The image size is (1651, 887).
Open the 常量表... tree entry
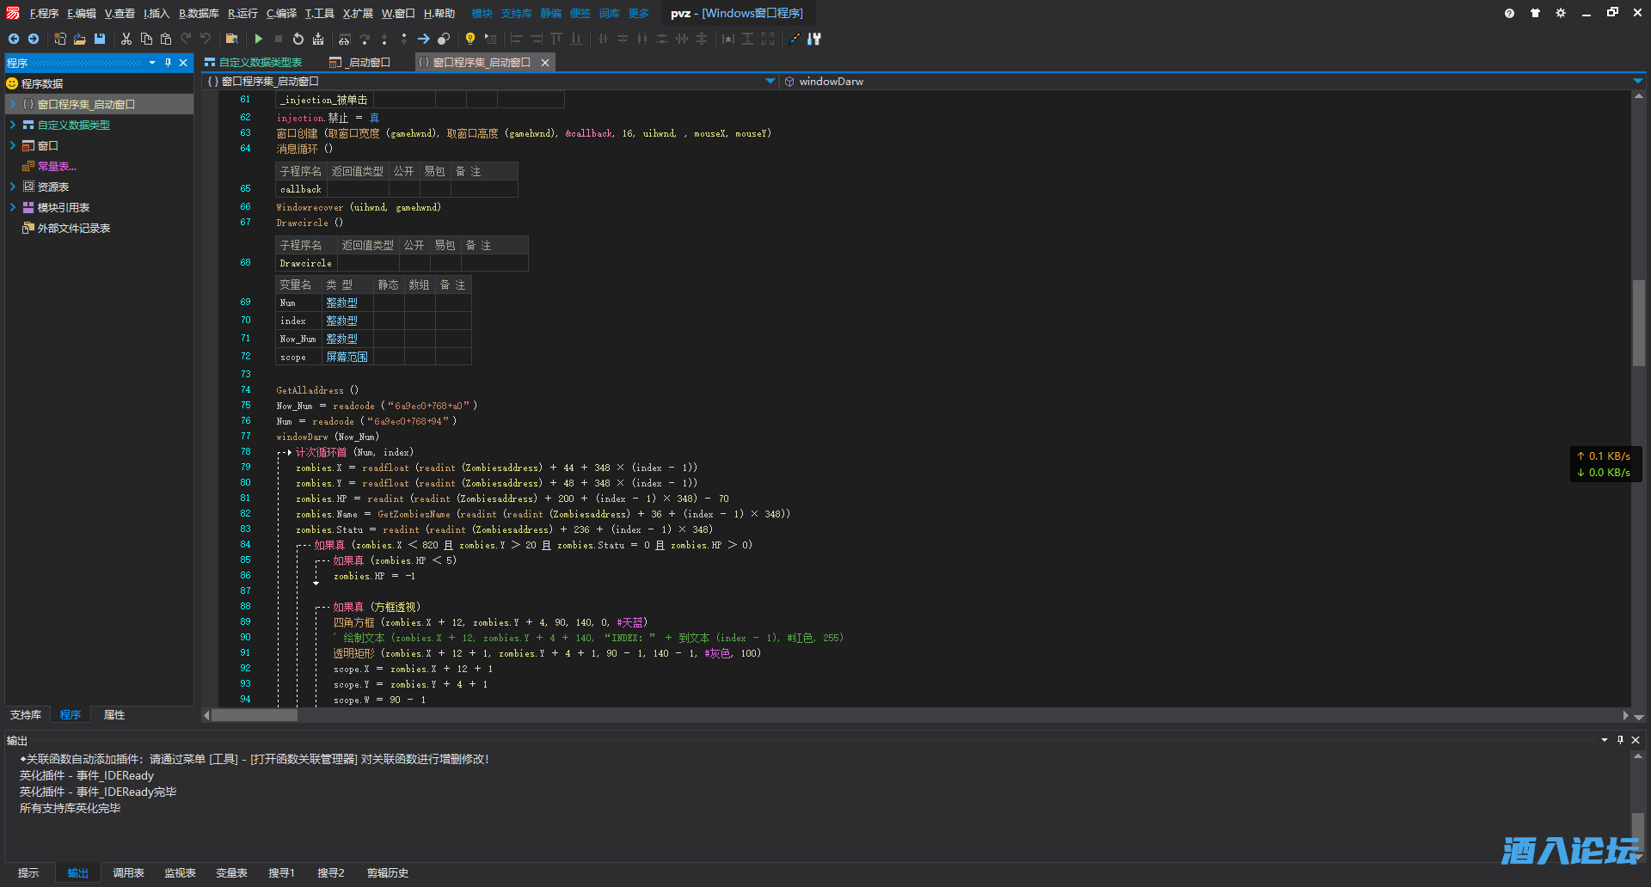56,166
